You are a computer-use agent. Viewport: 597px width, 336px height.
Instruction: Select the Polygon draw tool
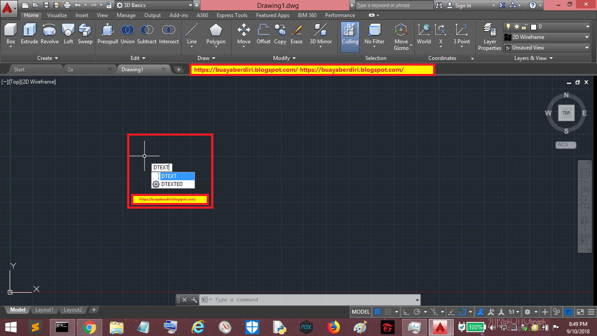coord(215,35)
